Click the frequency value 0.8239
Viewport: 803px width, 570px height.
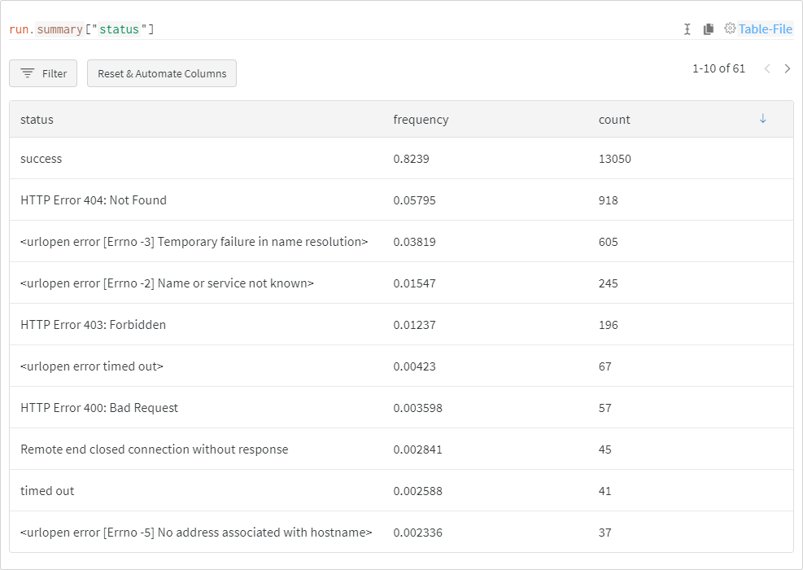411,159
